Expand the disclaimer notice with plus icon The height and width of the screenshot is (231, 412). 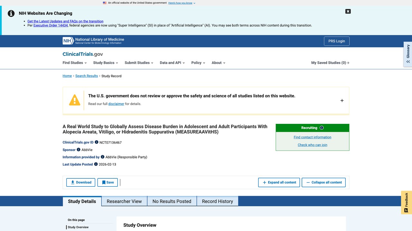[x=342, y=100]
